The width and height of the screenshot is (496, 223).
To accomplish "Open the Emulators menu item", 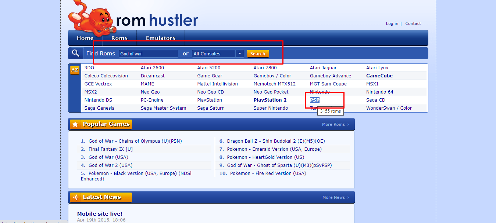I will point(161,38).
